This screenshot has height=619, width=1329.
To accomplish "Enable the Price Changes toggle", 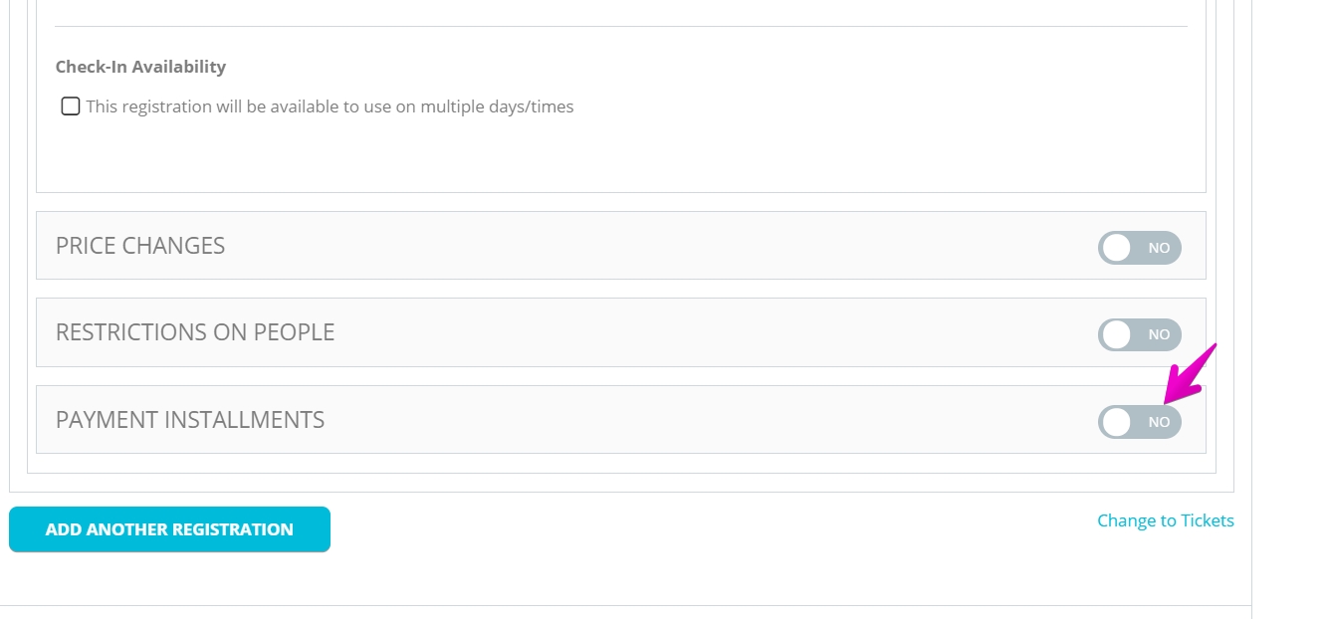I will 1140,248.
